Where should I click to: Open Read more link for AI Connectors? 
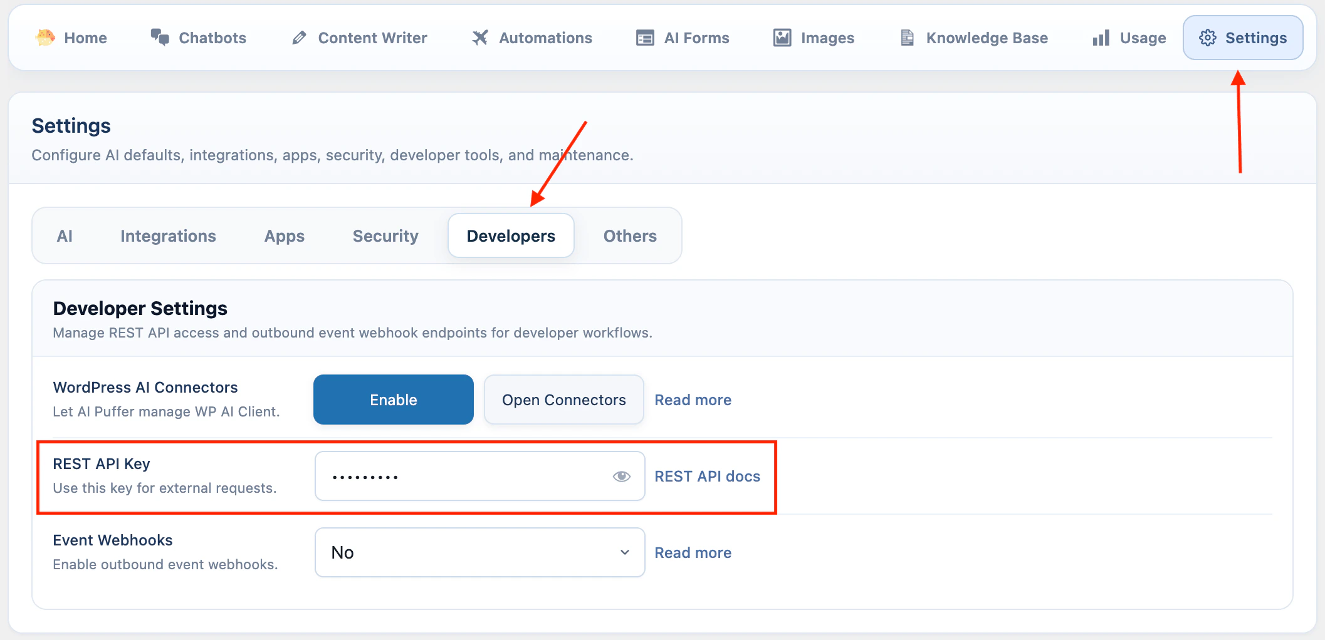[693, 400]
